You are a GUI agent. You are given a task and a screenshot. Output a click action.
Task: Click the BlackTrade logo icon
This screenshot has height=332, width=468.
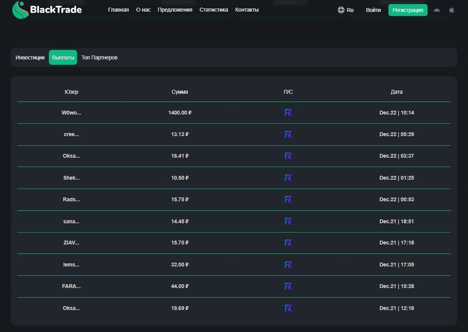pyautogui.click(x=20, y=10)
